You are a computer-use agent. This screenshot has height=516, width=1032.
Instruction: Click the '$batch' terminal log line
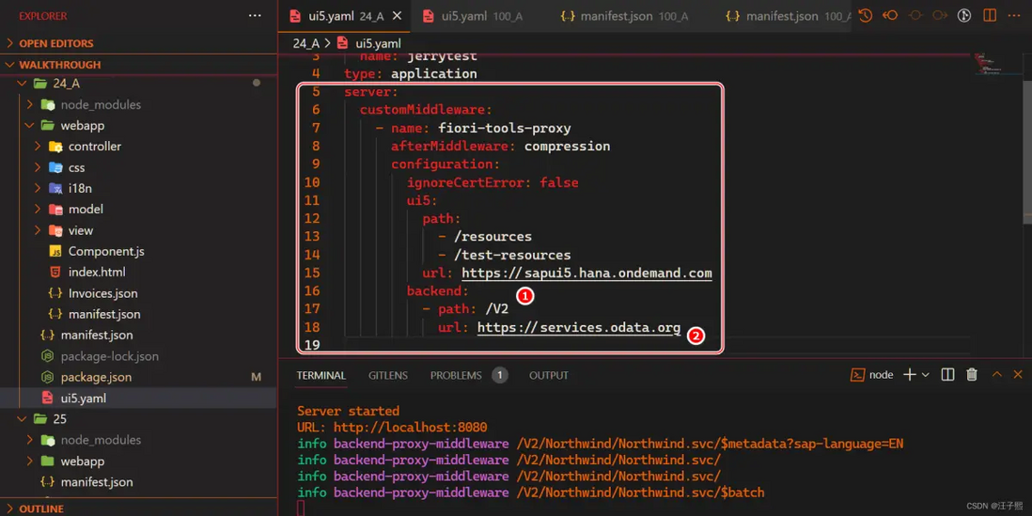[530, 493]
